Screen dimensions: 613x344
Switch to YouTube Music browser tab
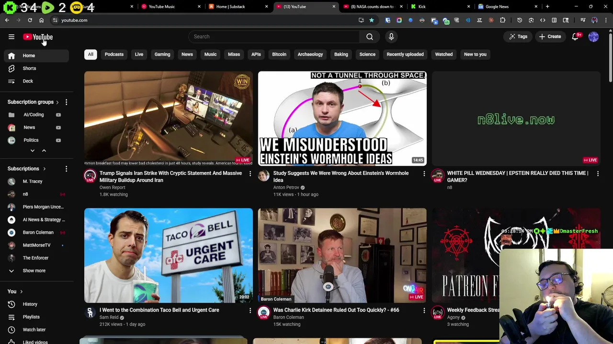point(170,7)
